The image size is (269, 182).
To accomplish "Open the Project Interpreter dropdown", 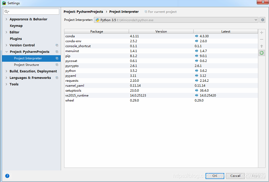I will point(176,20).
